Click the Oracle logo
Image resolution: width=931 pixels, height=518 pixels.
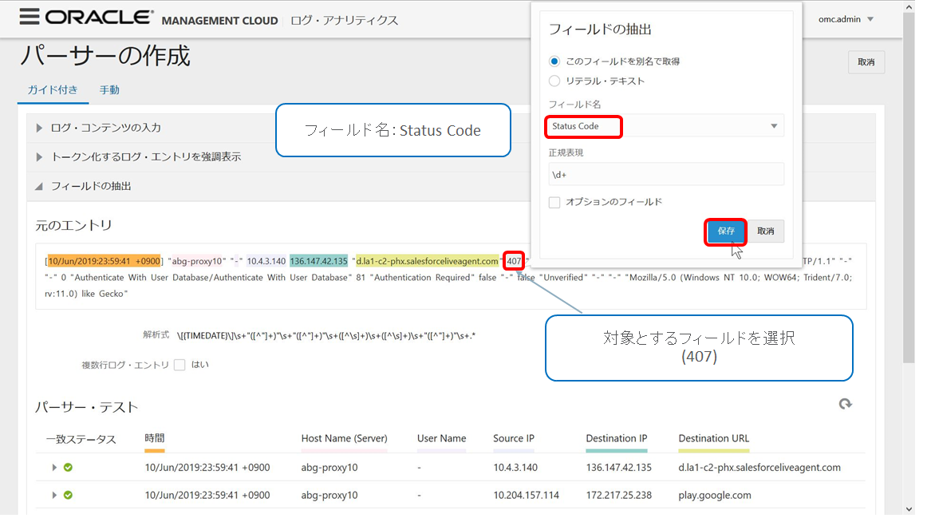point(99,18)
